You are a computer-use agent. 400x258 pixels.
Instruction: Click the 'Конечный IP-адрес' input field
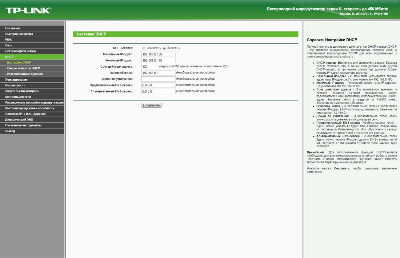coord(158,61)
